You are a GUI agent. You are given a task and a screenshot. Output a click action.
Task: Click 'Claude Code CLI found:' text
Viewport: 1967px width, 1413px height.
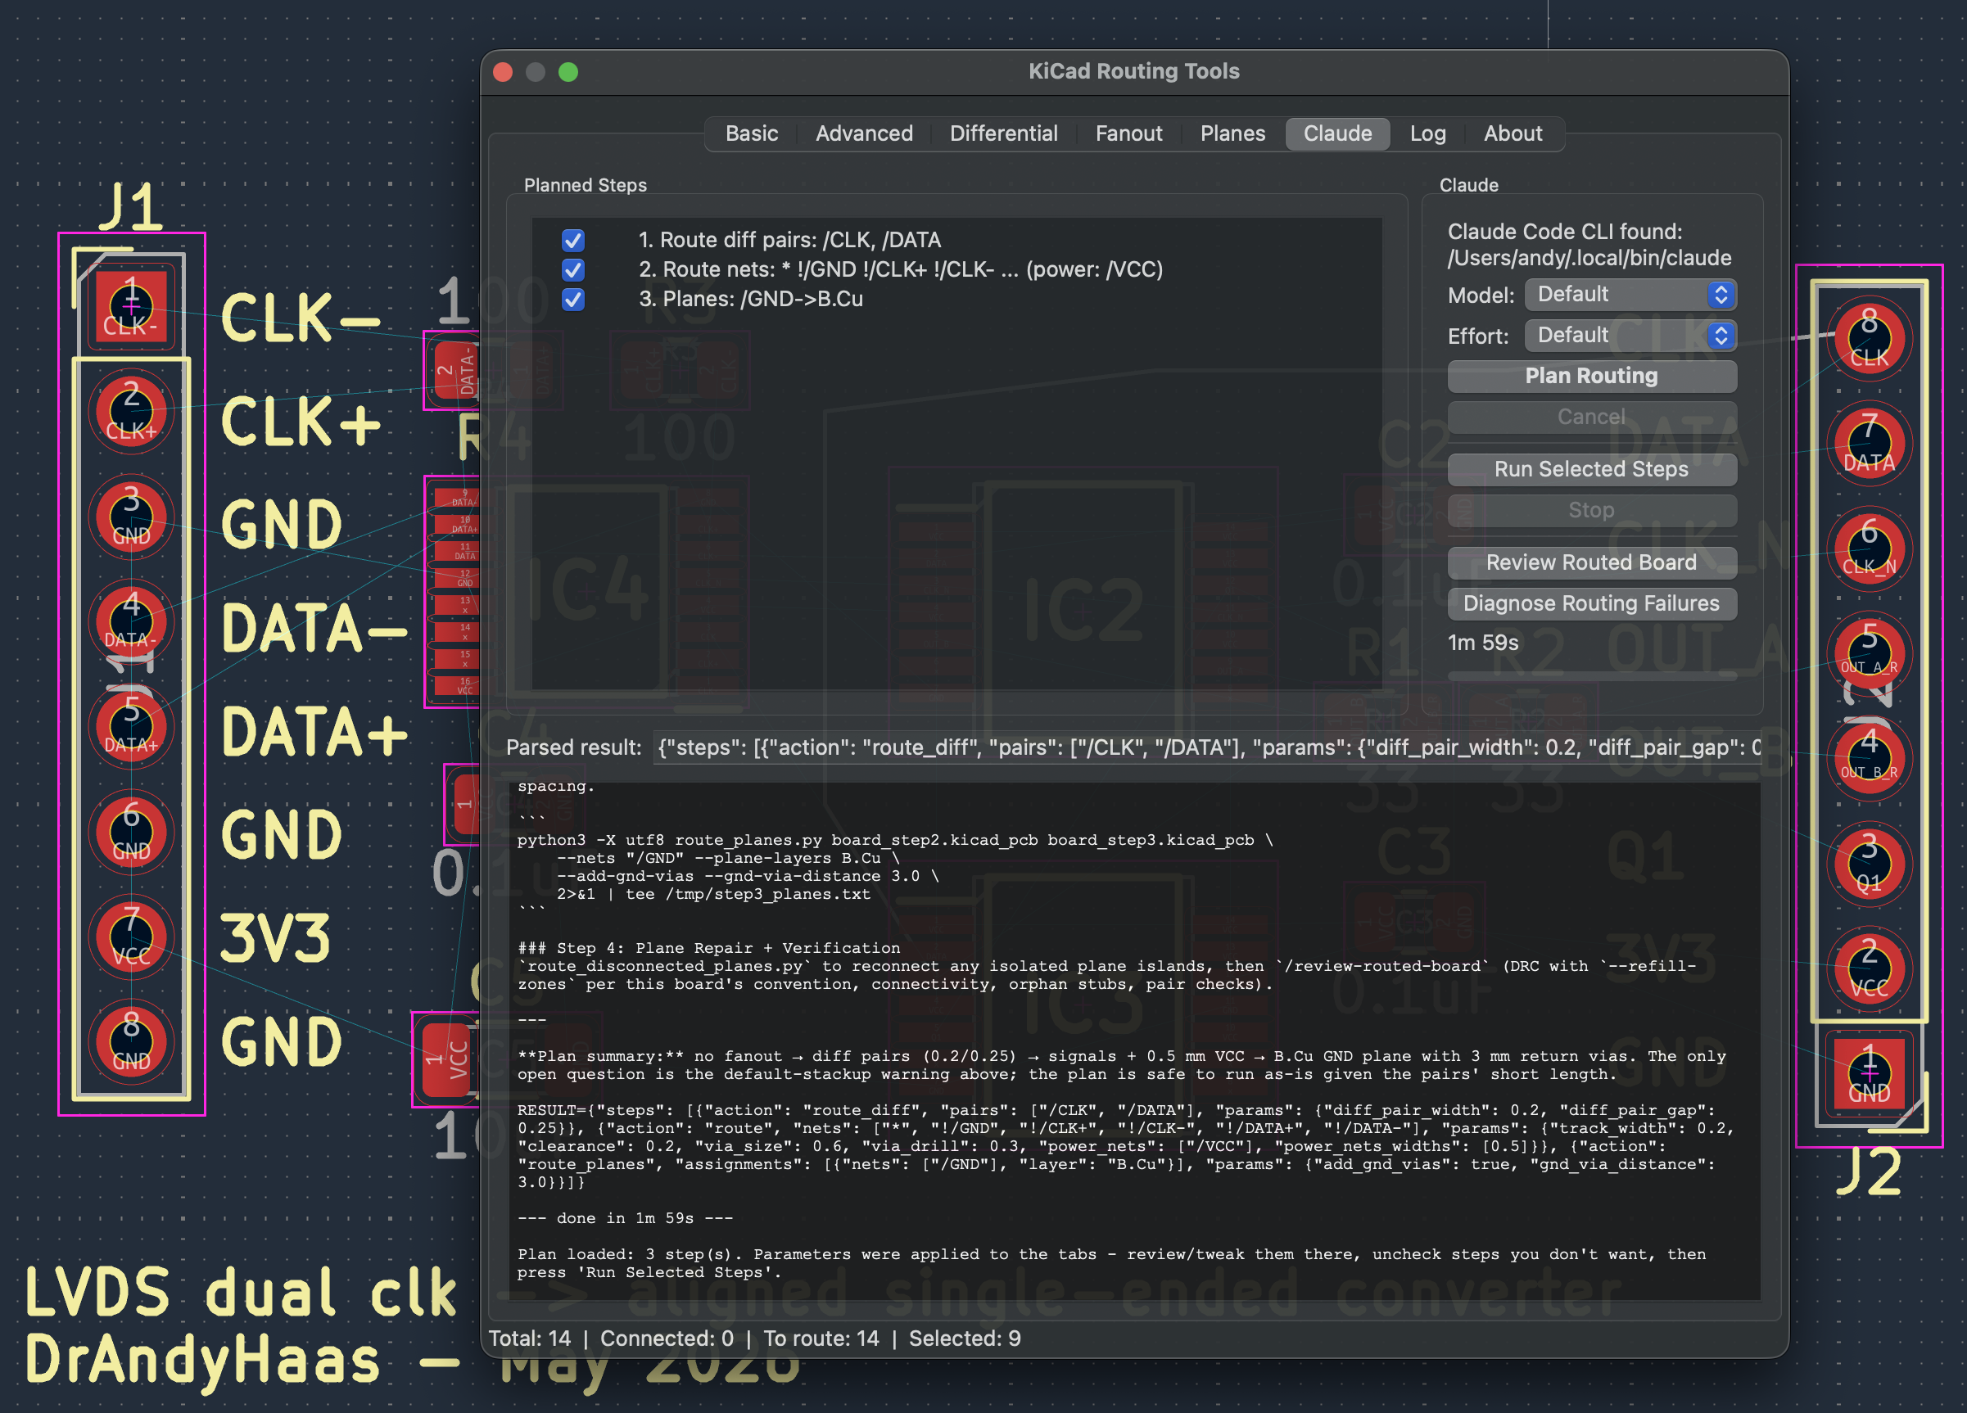pyautogui.click(x=1565, y=232)
